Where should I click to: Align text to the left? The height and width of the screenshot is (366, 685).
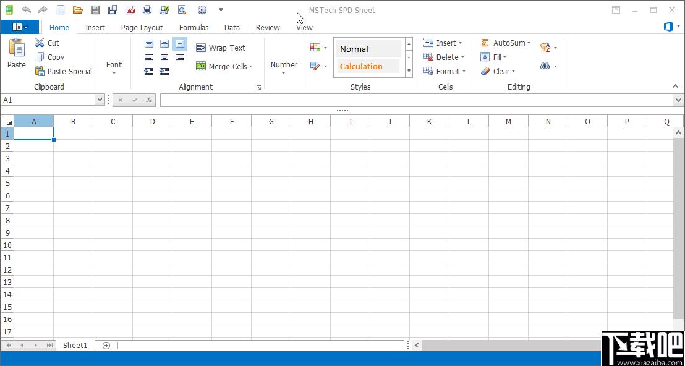coord(149,57)
